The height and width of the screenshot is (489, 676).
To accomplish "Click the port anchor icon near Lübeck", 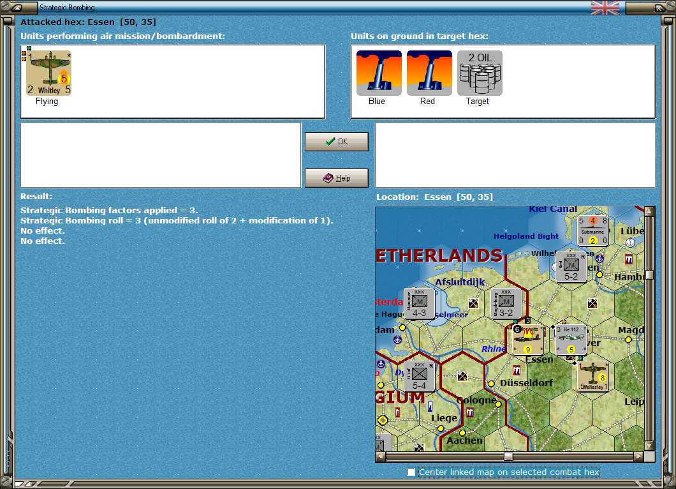I will (630, 243).
